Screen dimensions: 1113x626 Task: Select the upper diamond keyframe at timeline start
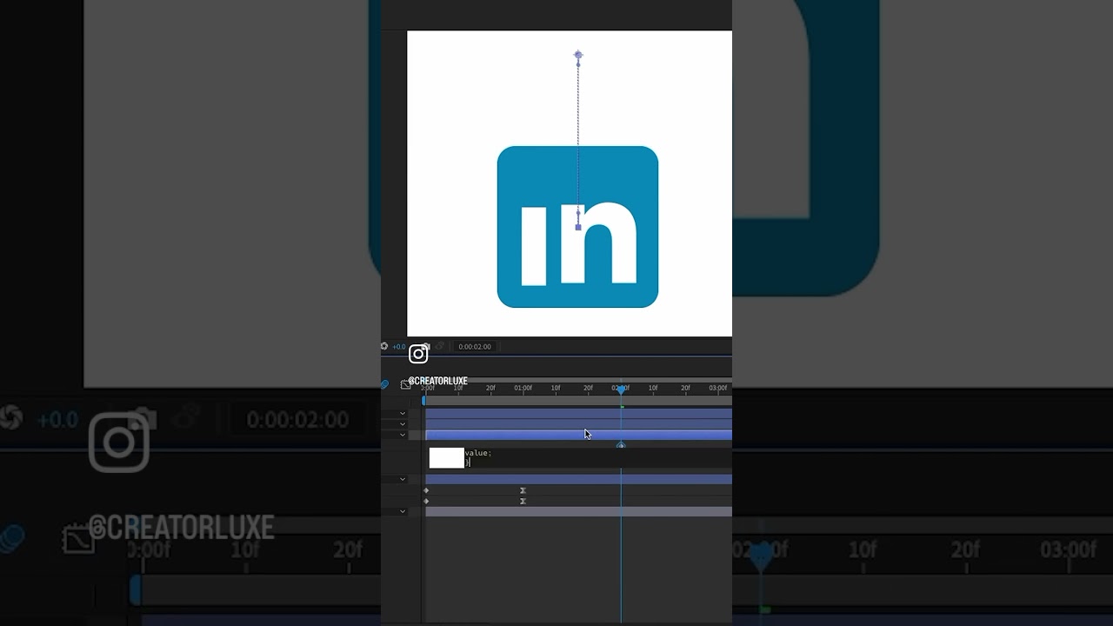click(426, 490)
